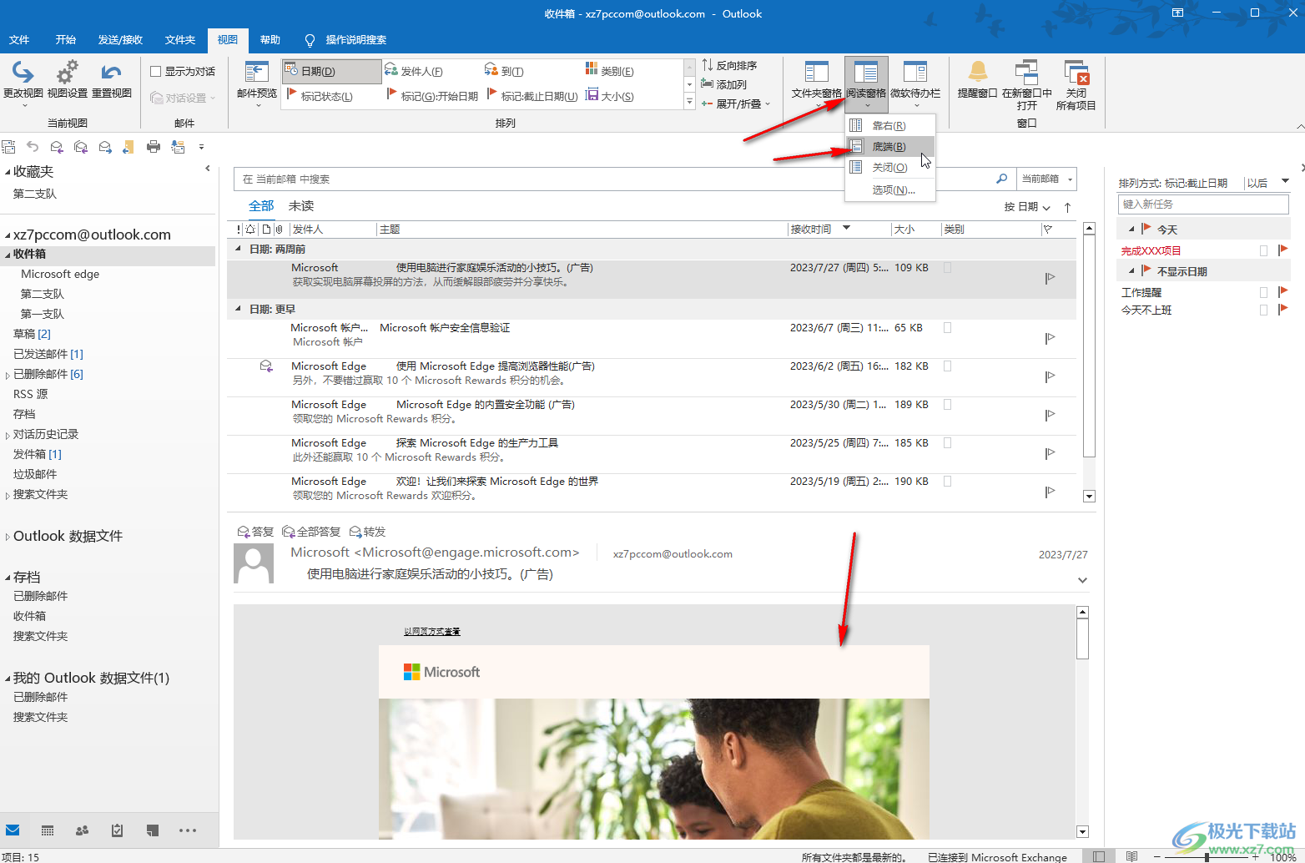Collapse 今天 task group
This screenshot has width=1305, height=863.
click(x=1131, y=230)
